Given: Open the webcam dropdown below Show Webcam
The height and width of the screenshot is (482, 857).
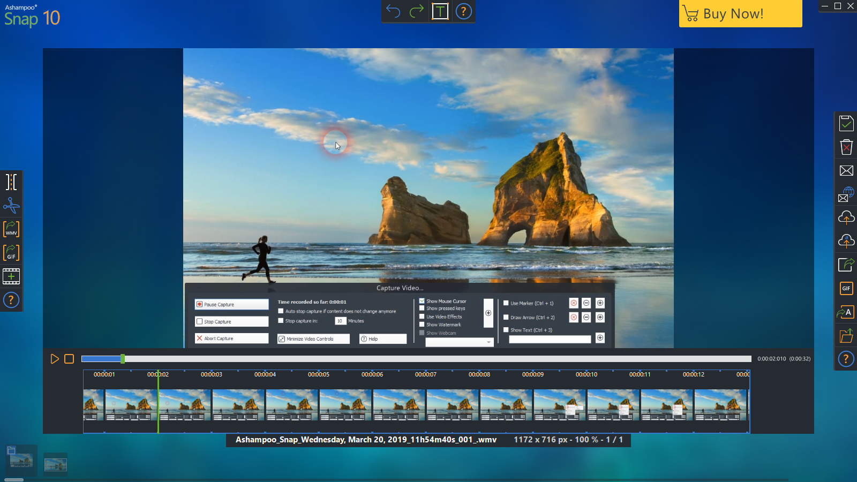Looking at the screenshot, I should 459,342.
